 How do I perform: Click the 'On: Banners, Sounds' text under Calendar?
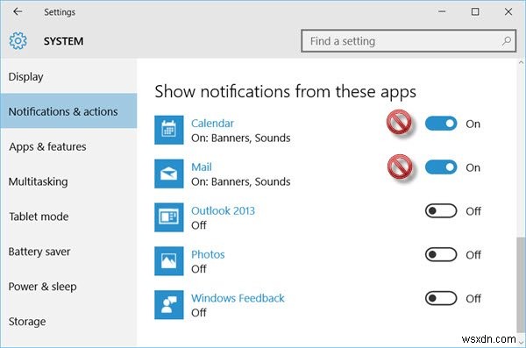[240, 138]
